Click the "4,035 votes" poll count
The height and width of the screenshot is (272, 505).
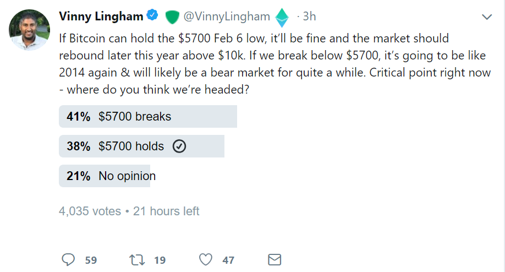pyautogui.click(x=90, y=211)
